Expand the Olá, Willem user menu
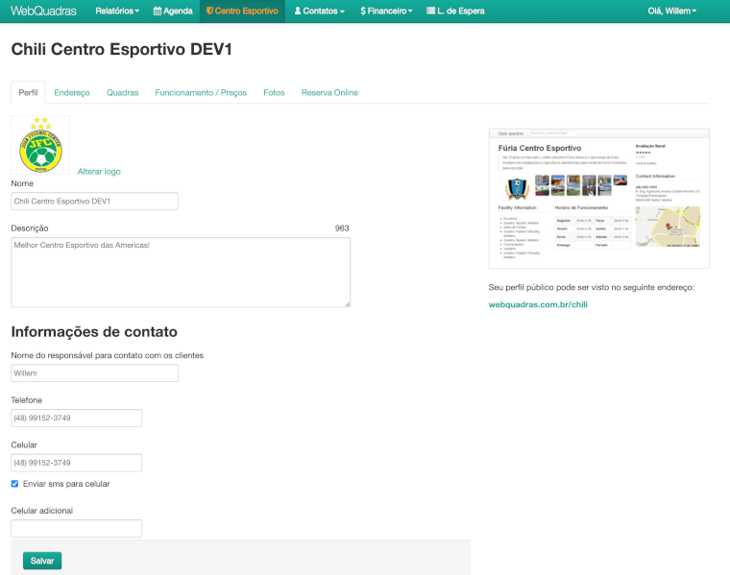 point(672,12)
